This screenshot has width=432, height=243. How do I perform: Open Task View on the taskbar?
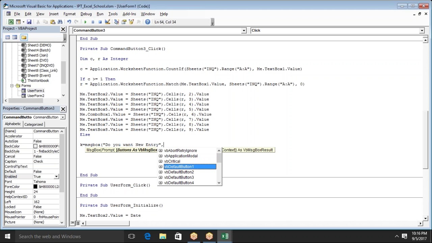click(x=132, y=236)
